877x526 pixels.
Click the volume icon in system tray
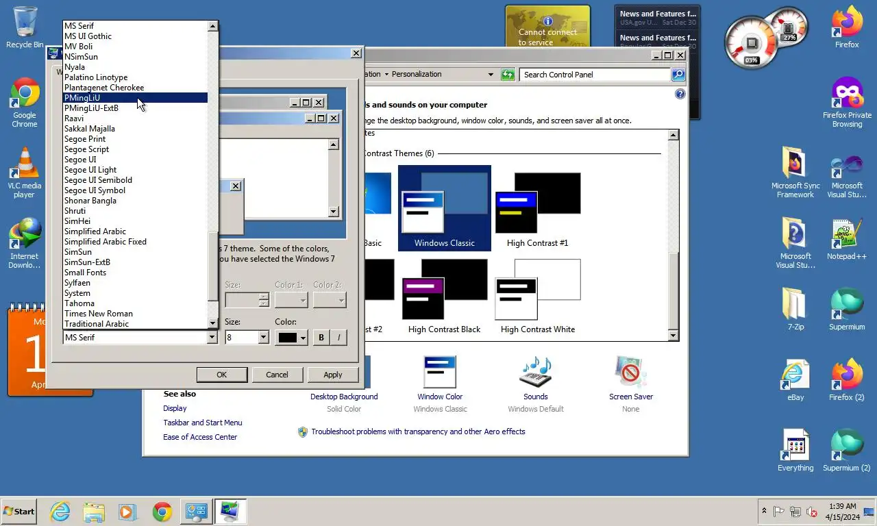tap(812, 512)
